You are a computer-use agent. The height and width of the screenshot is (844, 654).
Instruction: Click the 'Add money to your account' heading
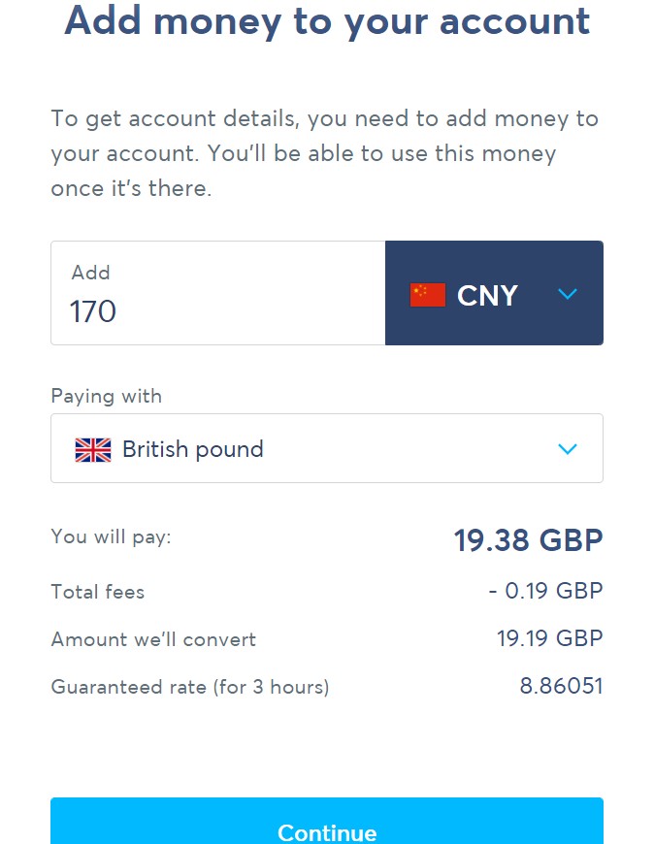327,20
